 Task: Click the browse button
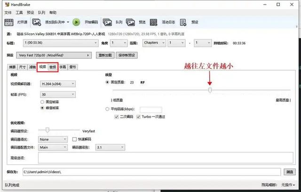click(x=290, y=172)
